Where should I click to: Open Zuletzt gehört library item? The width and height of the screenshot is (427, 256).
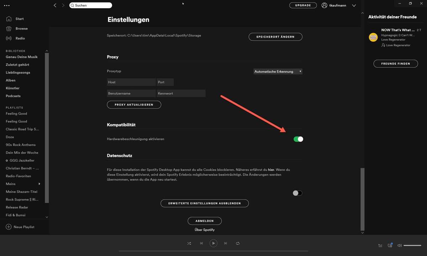17,65
